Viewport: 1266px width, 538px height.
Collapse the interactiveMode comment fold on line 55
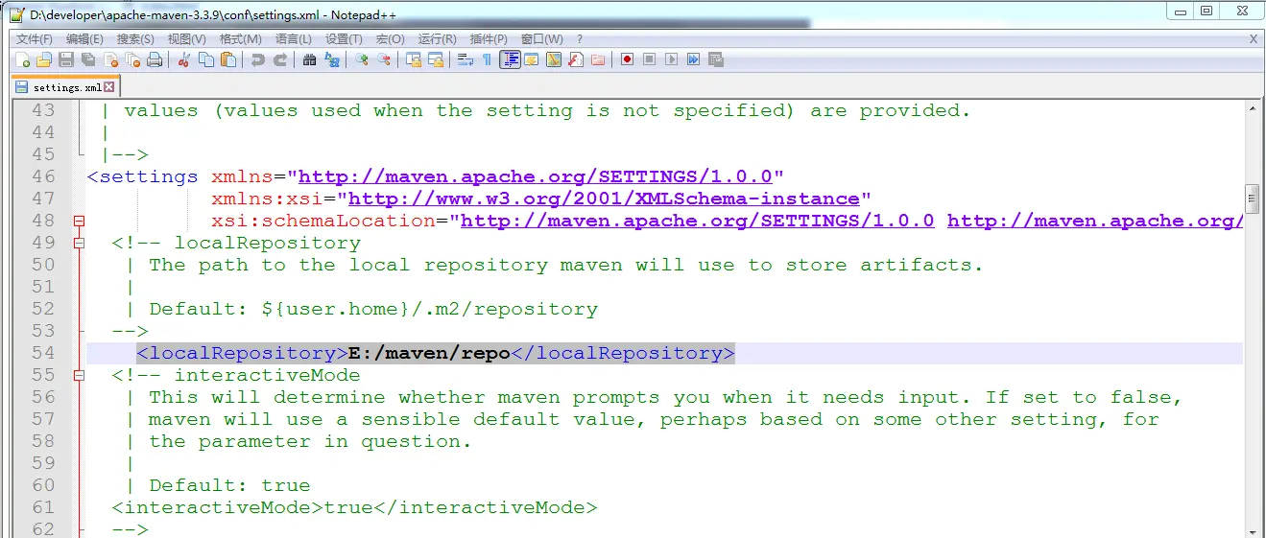80,375
